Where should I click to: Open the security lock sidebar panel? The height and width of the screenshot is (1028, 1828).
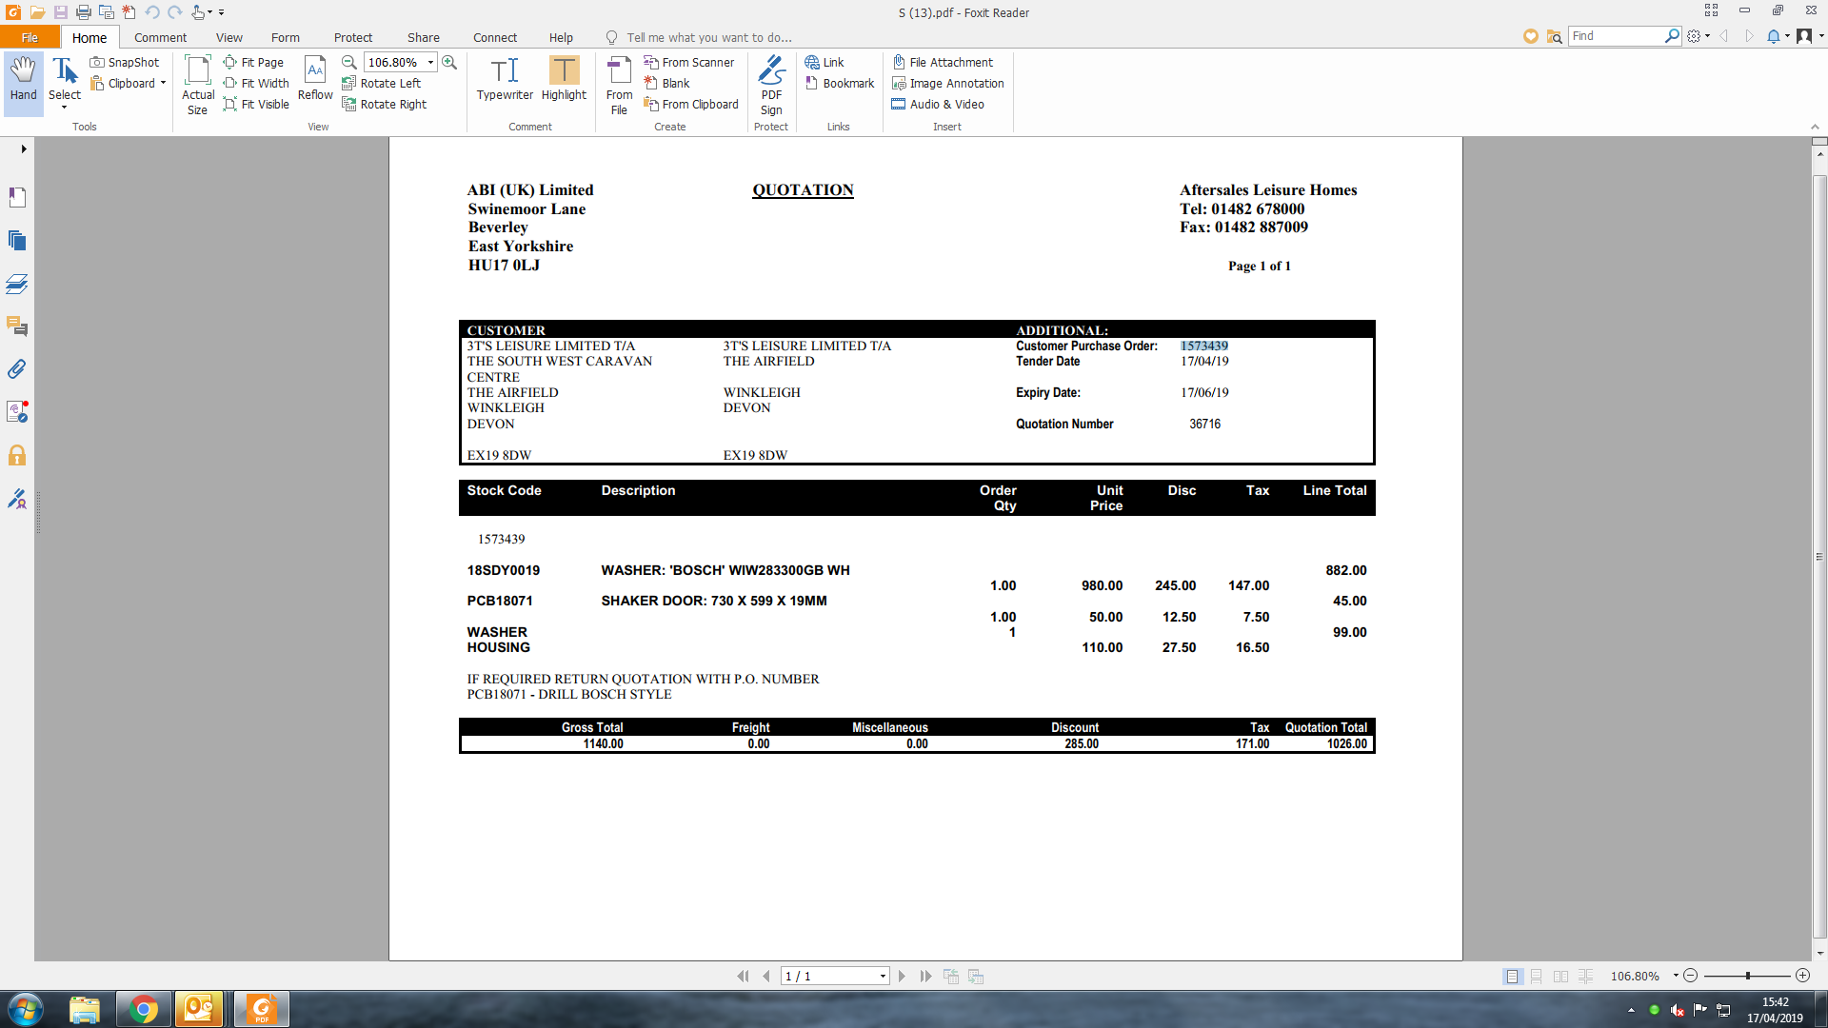[17, 455]
